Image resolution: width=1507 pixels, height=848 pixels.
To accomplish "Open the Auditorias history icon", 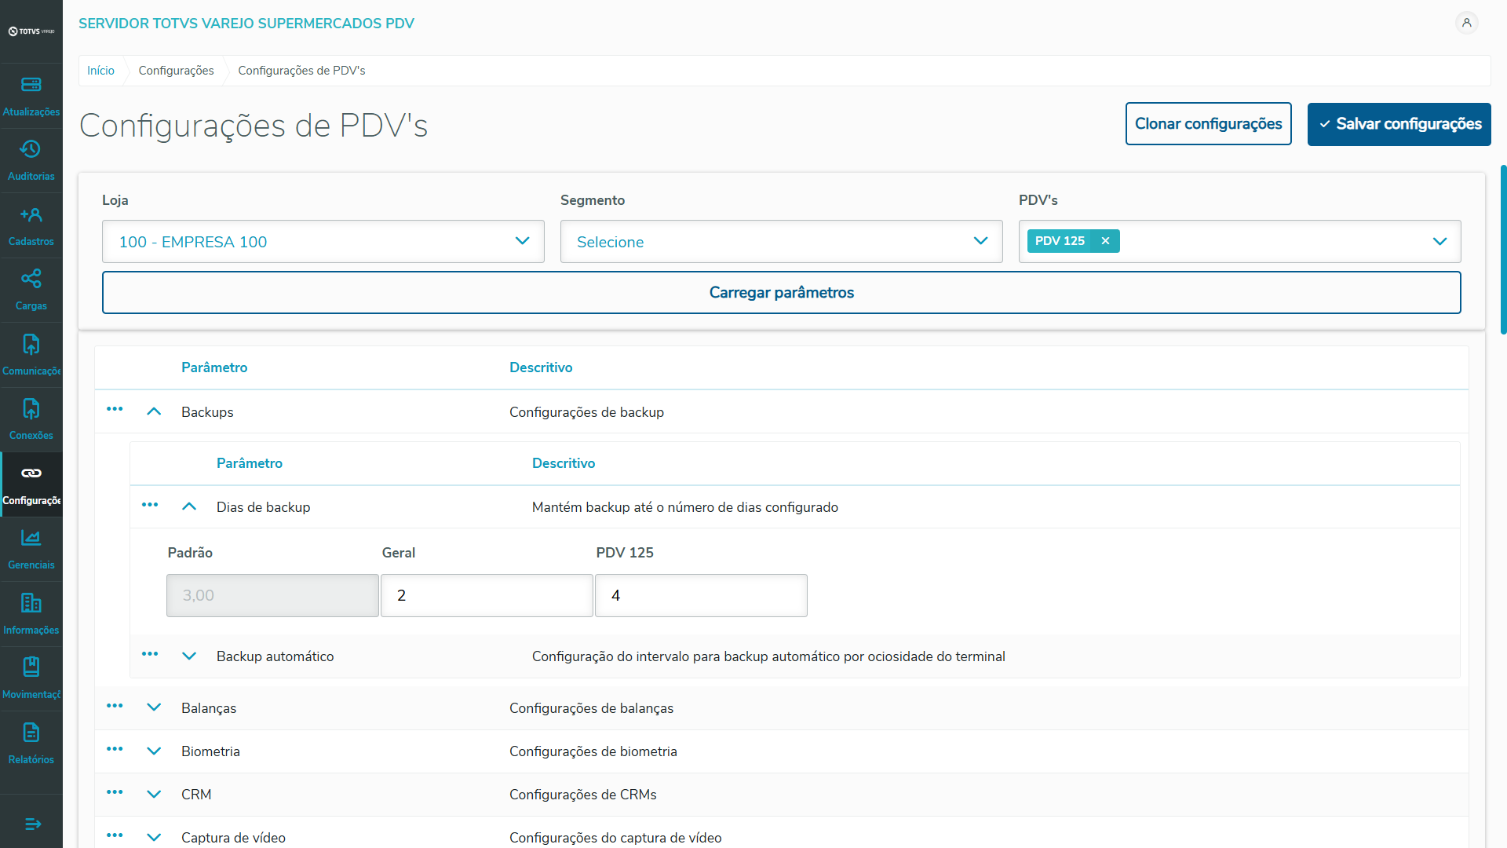I will (x=31, y=150).
